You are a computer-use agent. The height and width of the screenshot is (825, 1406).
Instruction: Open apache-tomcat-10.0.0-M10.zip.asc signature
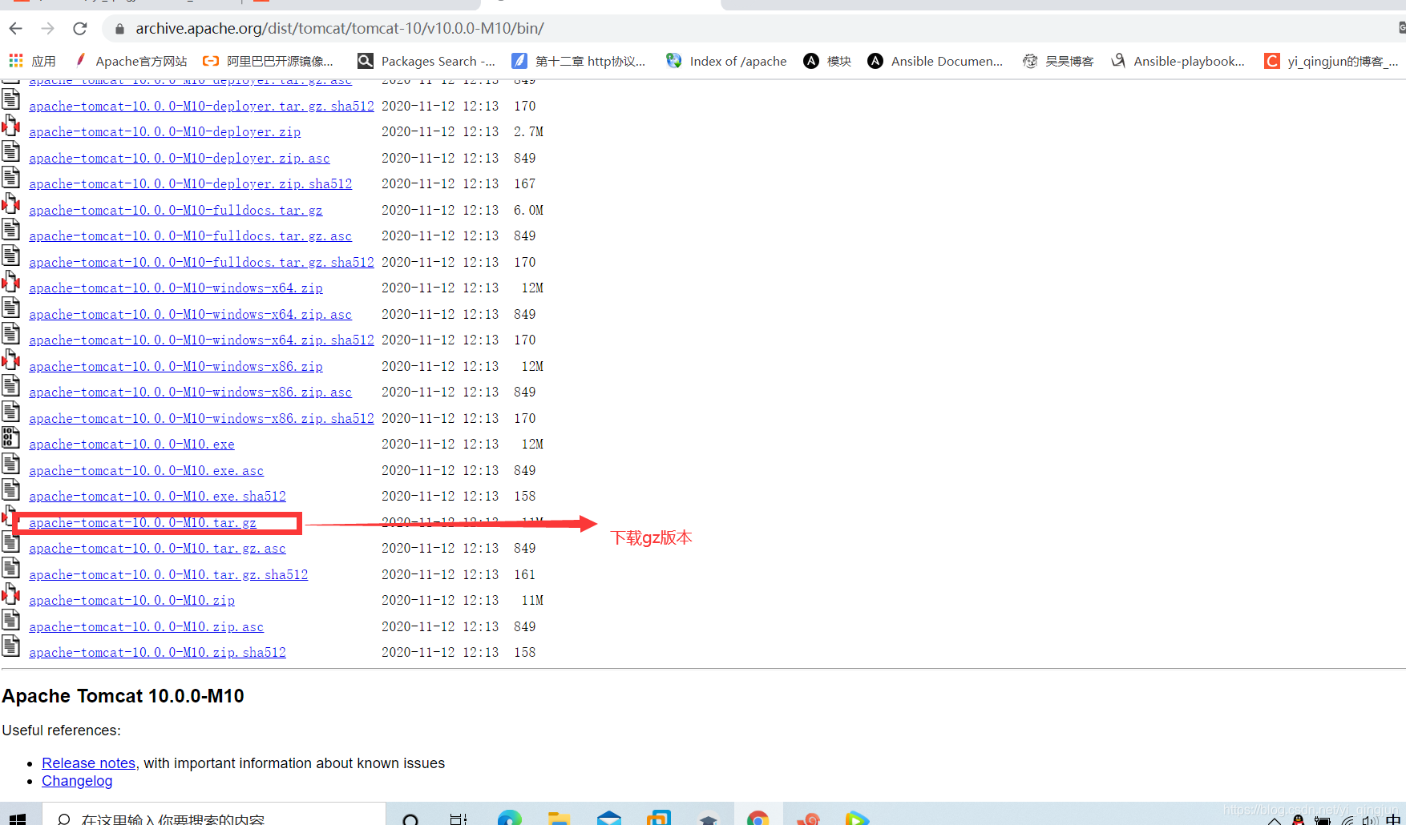point(146,626)
